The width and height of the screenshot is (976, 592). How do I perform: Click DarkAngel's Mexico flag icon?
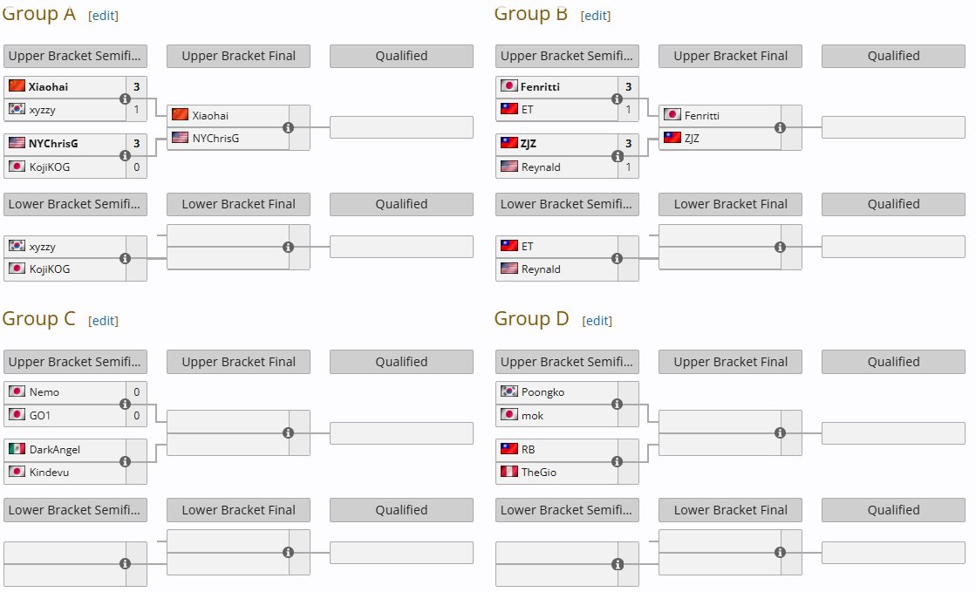pyautogui.click(x=17, y=449)
